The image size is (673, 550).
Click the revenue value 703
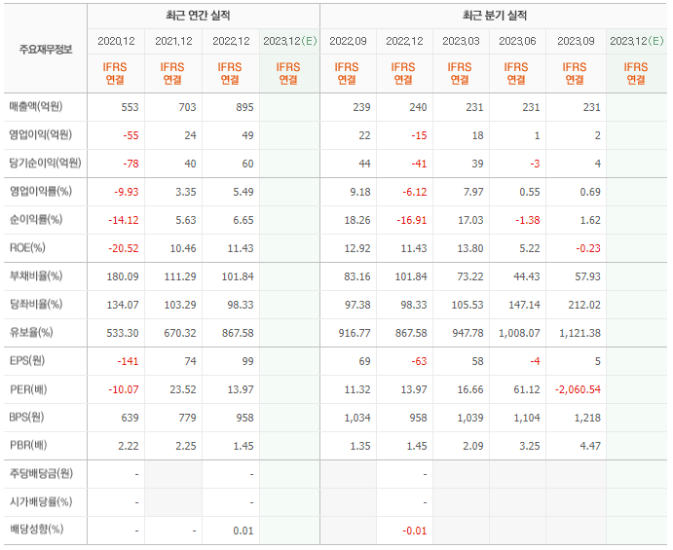(188, 107)
